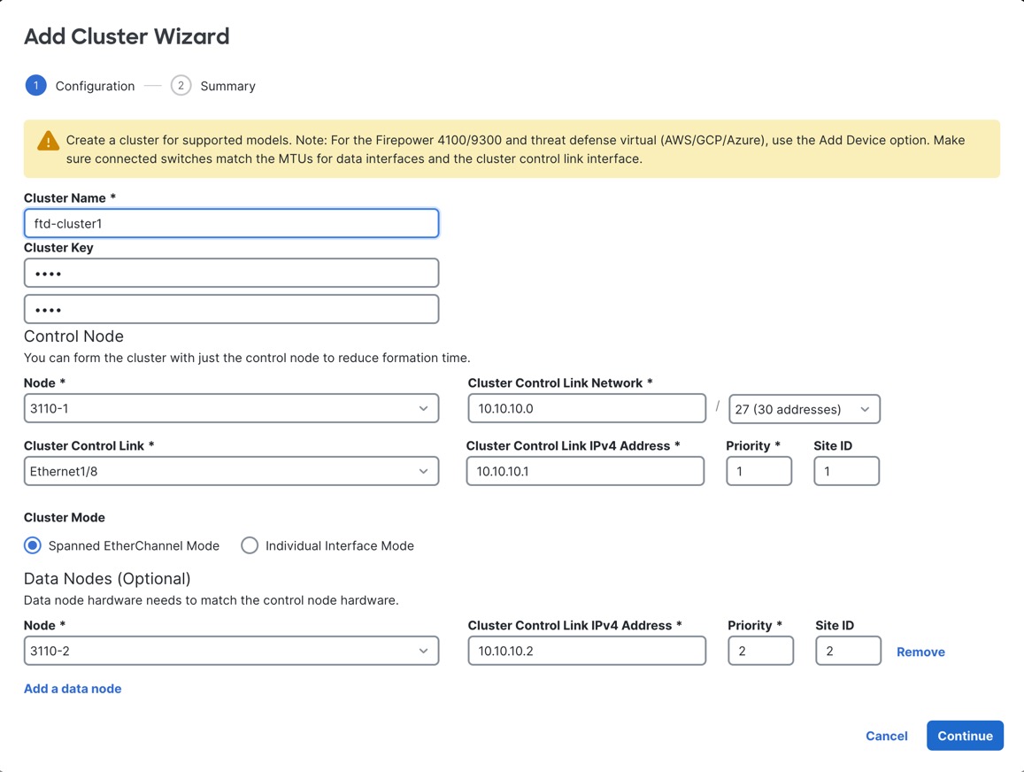The height and width of the screenshot is (772, 1024).
Task: Click the step 1 circle indicator
Action: (35, 85)
